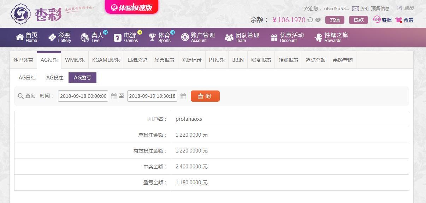Open the 充提记录 tab

192,60
